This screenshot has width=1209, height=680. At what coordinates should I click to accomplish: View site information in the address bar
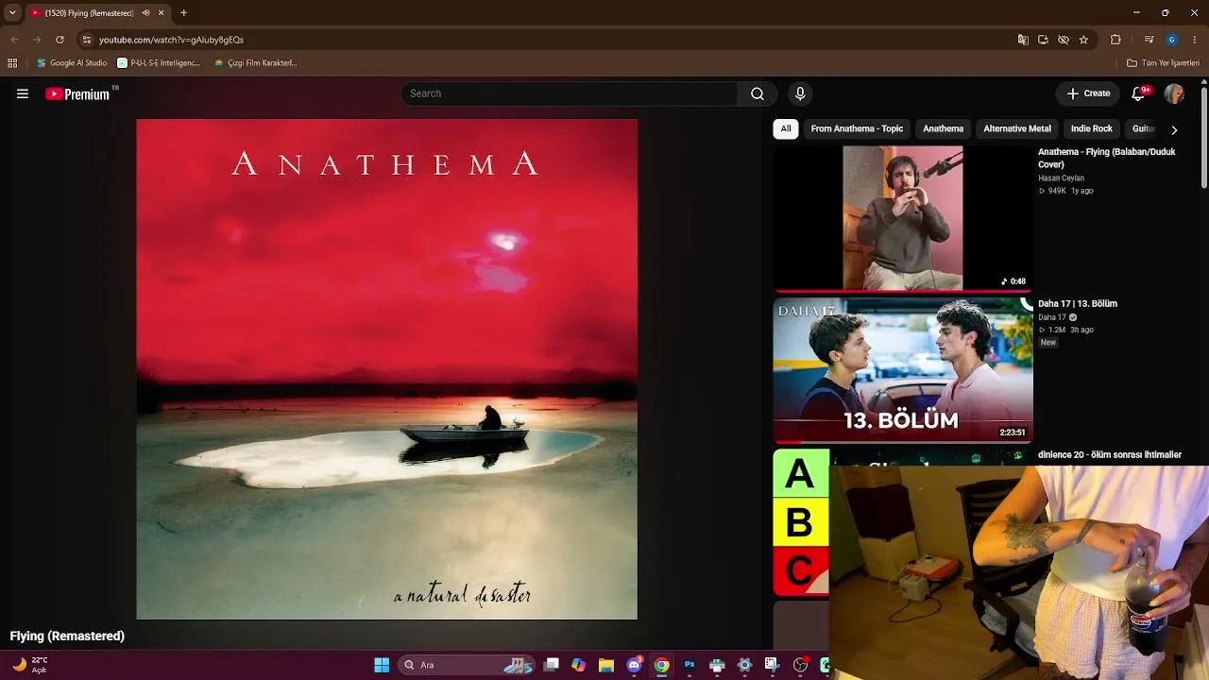click(x=87, y=40)
